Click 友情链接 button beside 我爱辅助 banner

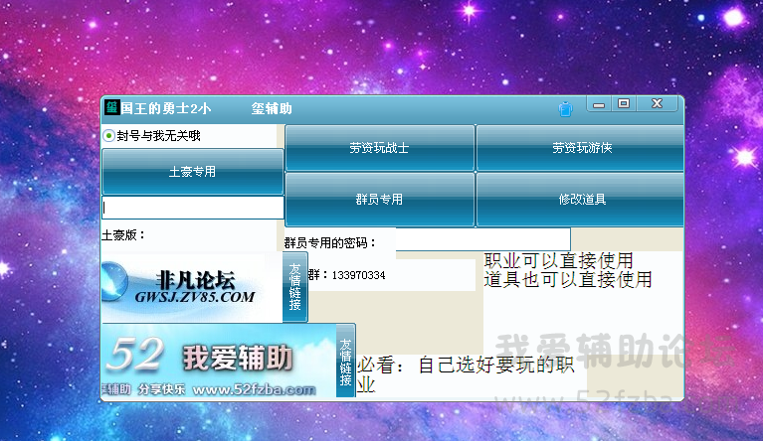[x=345, y=361]
